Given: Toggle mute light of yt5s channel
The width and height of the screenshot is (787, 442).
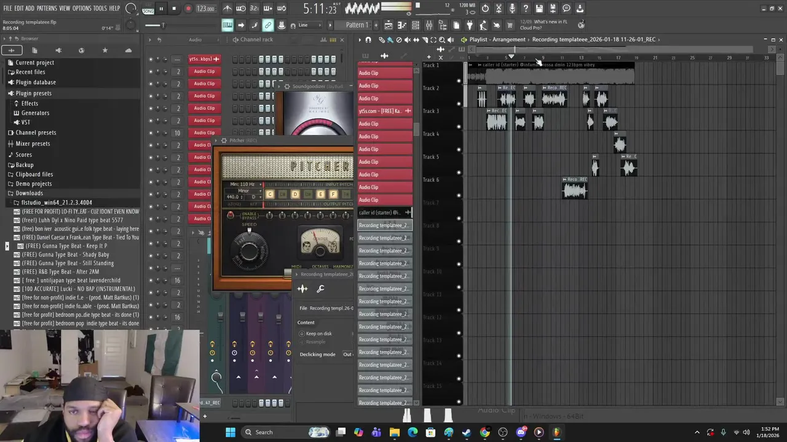Looking at the screenshot, I should point(151,59).
